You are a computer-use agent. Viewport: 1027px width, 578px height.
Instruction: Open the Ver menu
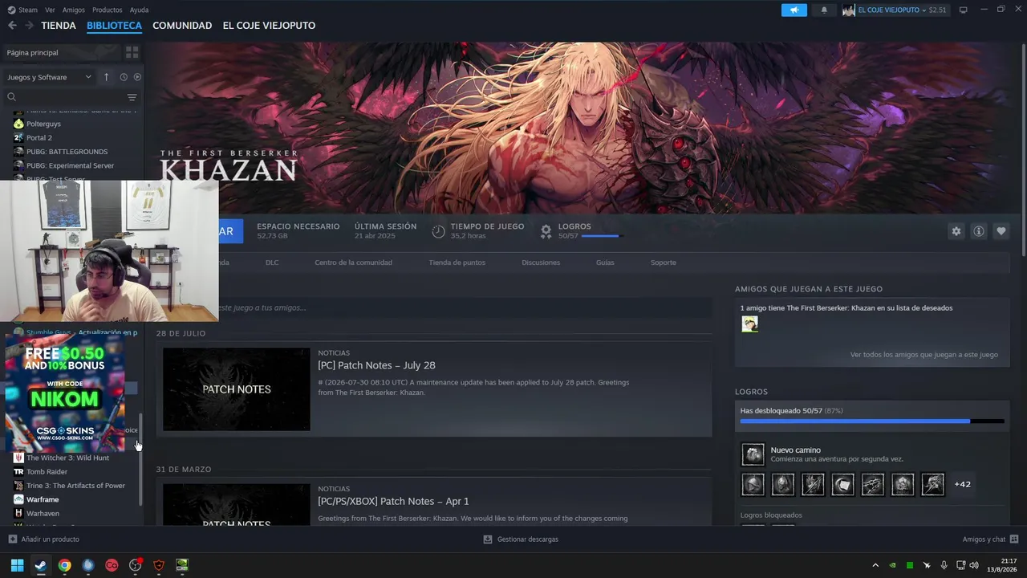tap(50, 10)
